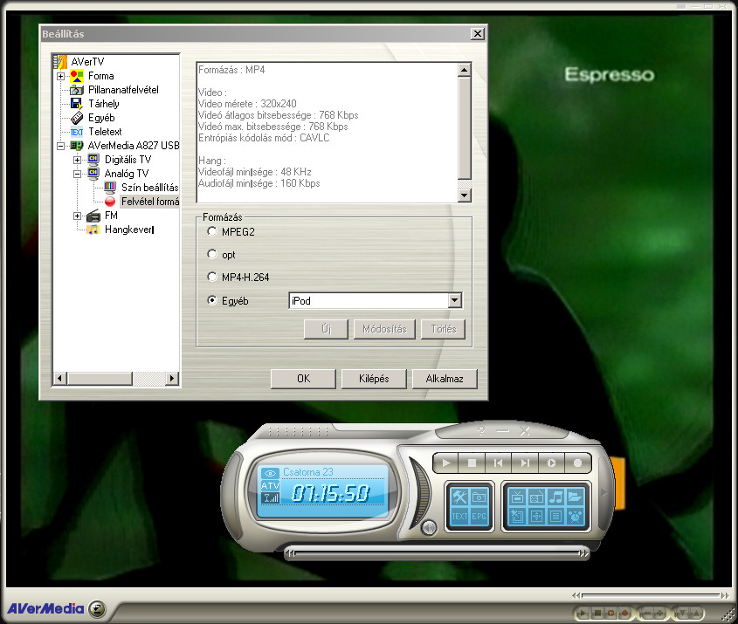This screenshot has height=624, width=738.
Task: Open the EPG program guide
Action: coord(479,517)
